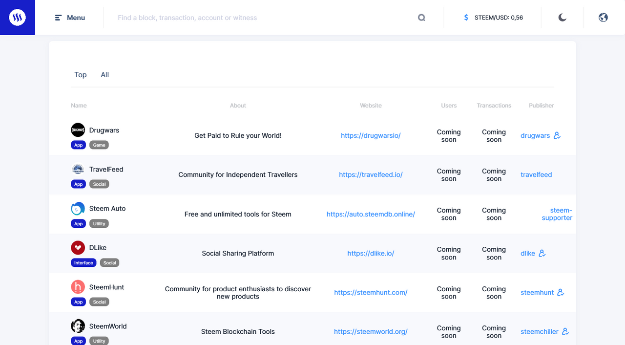Click the Publisher column header
Screen dimensions: 625x345
(541, 106)
